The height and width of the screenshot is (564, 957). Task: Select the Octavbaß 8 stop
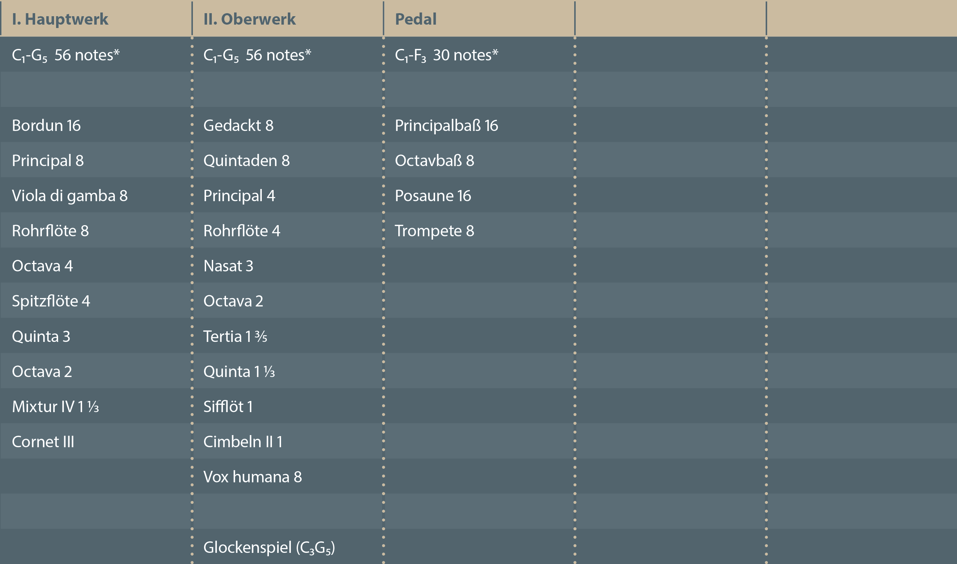tap(434, 160)
